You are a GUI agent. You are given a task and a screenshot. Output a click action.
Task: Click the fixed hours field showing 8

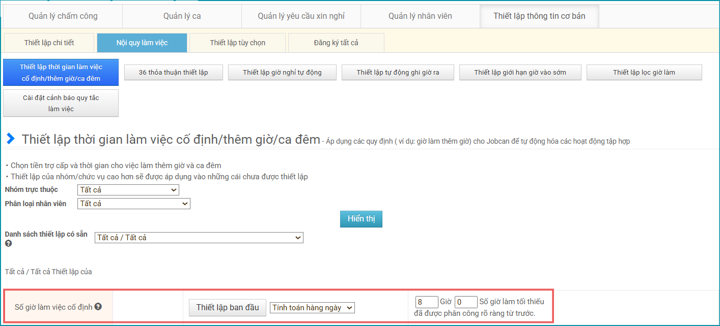(426, 302)
